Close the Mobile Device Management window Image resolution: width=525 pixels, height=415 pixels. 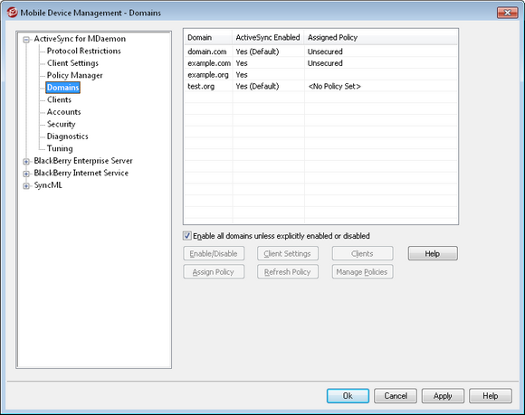coord(507,13)
